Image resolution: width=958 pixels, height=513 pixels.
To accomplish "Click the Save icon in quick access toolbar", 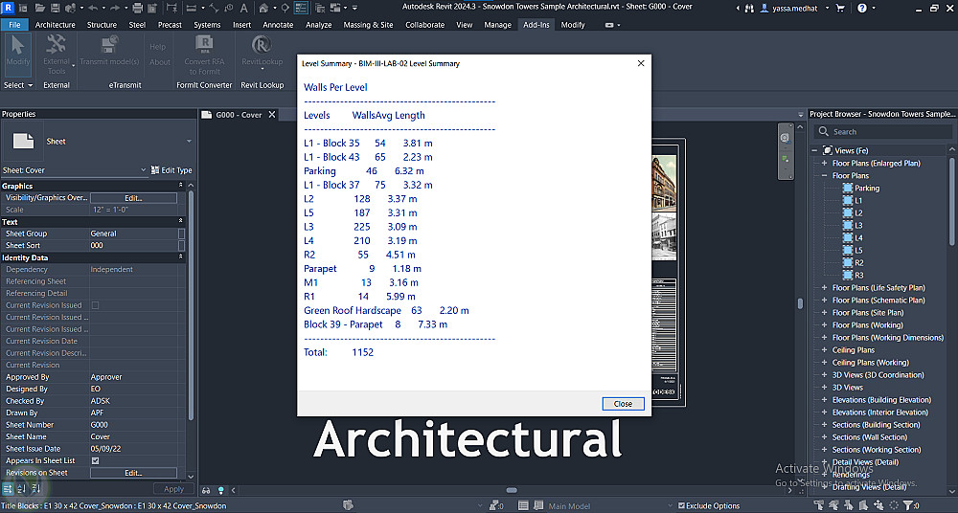I will click(x=55, y=8).
